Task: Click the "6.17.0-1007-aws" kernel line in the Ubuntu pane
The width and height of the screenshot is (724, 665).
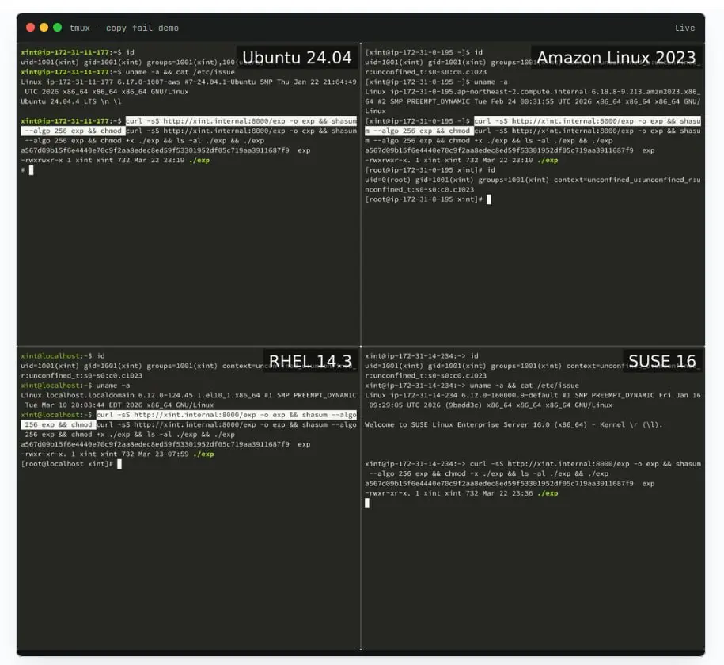Action: click(188, 82)
